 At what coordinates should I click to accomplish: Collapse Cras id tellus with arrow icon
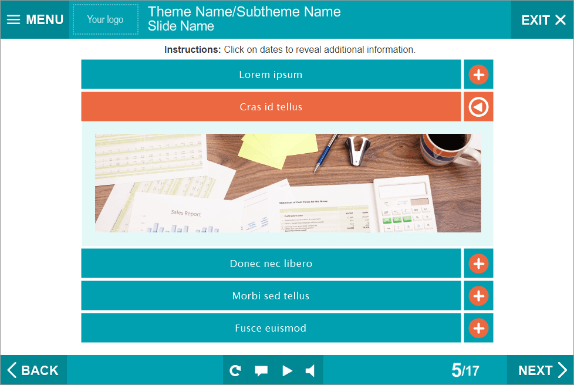coord(478,107)
